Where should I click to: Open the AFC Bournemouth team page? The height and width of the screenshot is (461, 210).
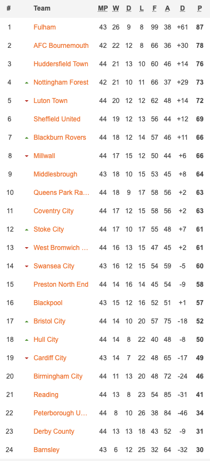pyautogui.click(x=61, y=46)
